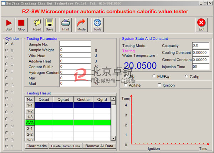Click the Hydrogen Content input field
The image size is (214, 153).
tap(75, 72)
